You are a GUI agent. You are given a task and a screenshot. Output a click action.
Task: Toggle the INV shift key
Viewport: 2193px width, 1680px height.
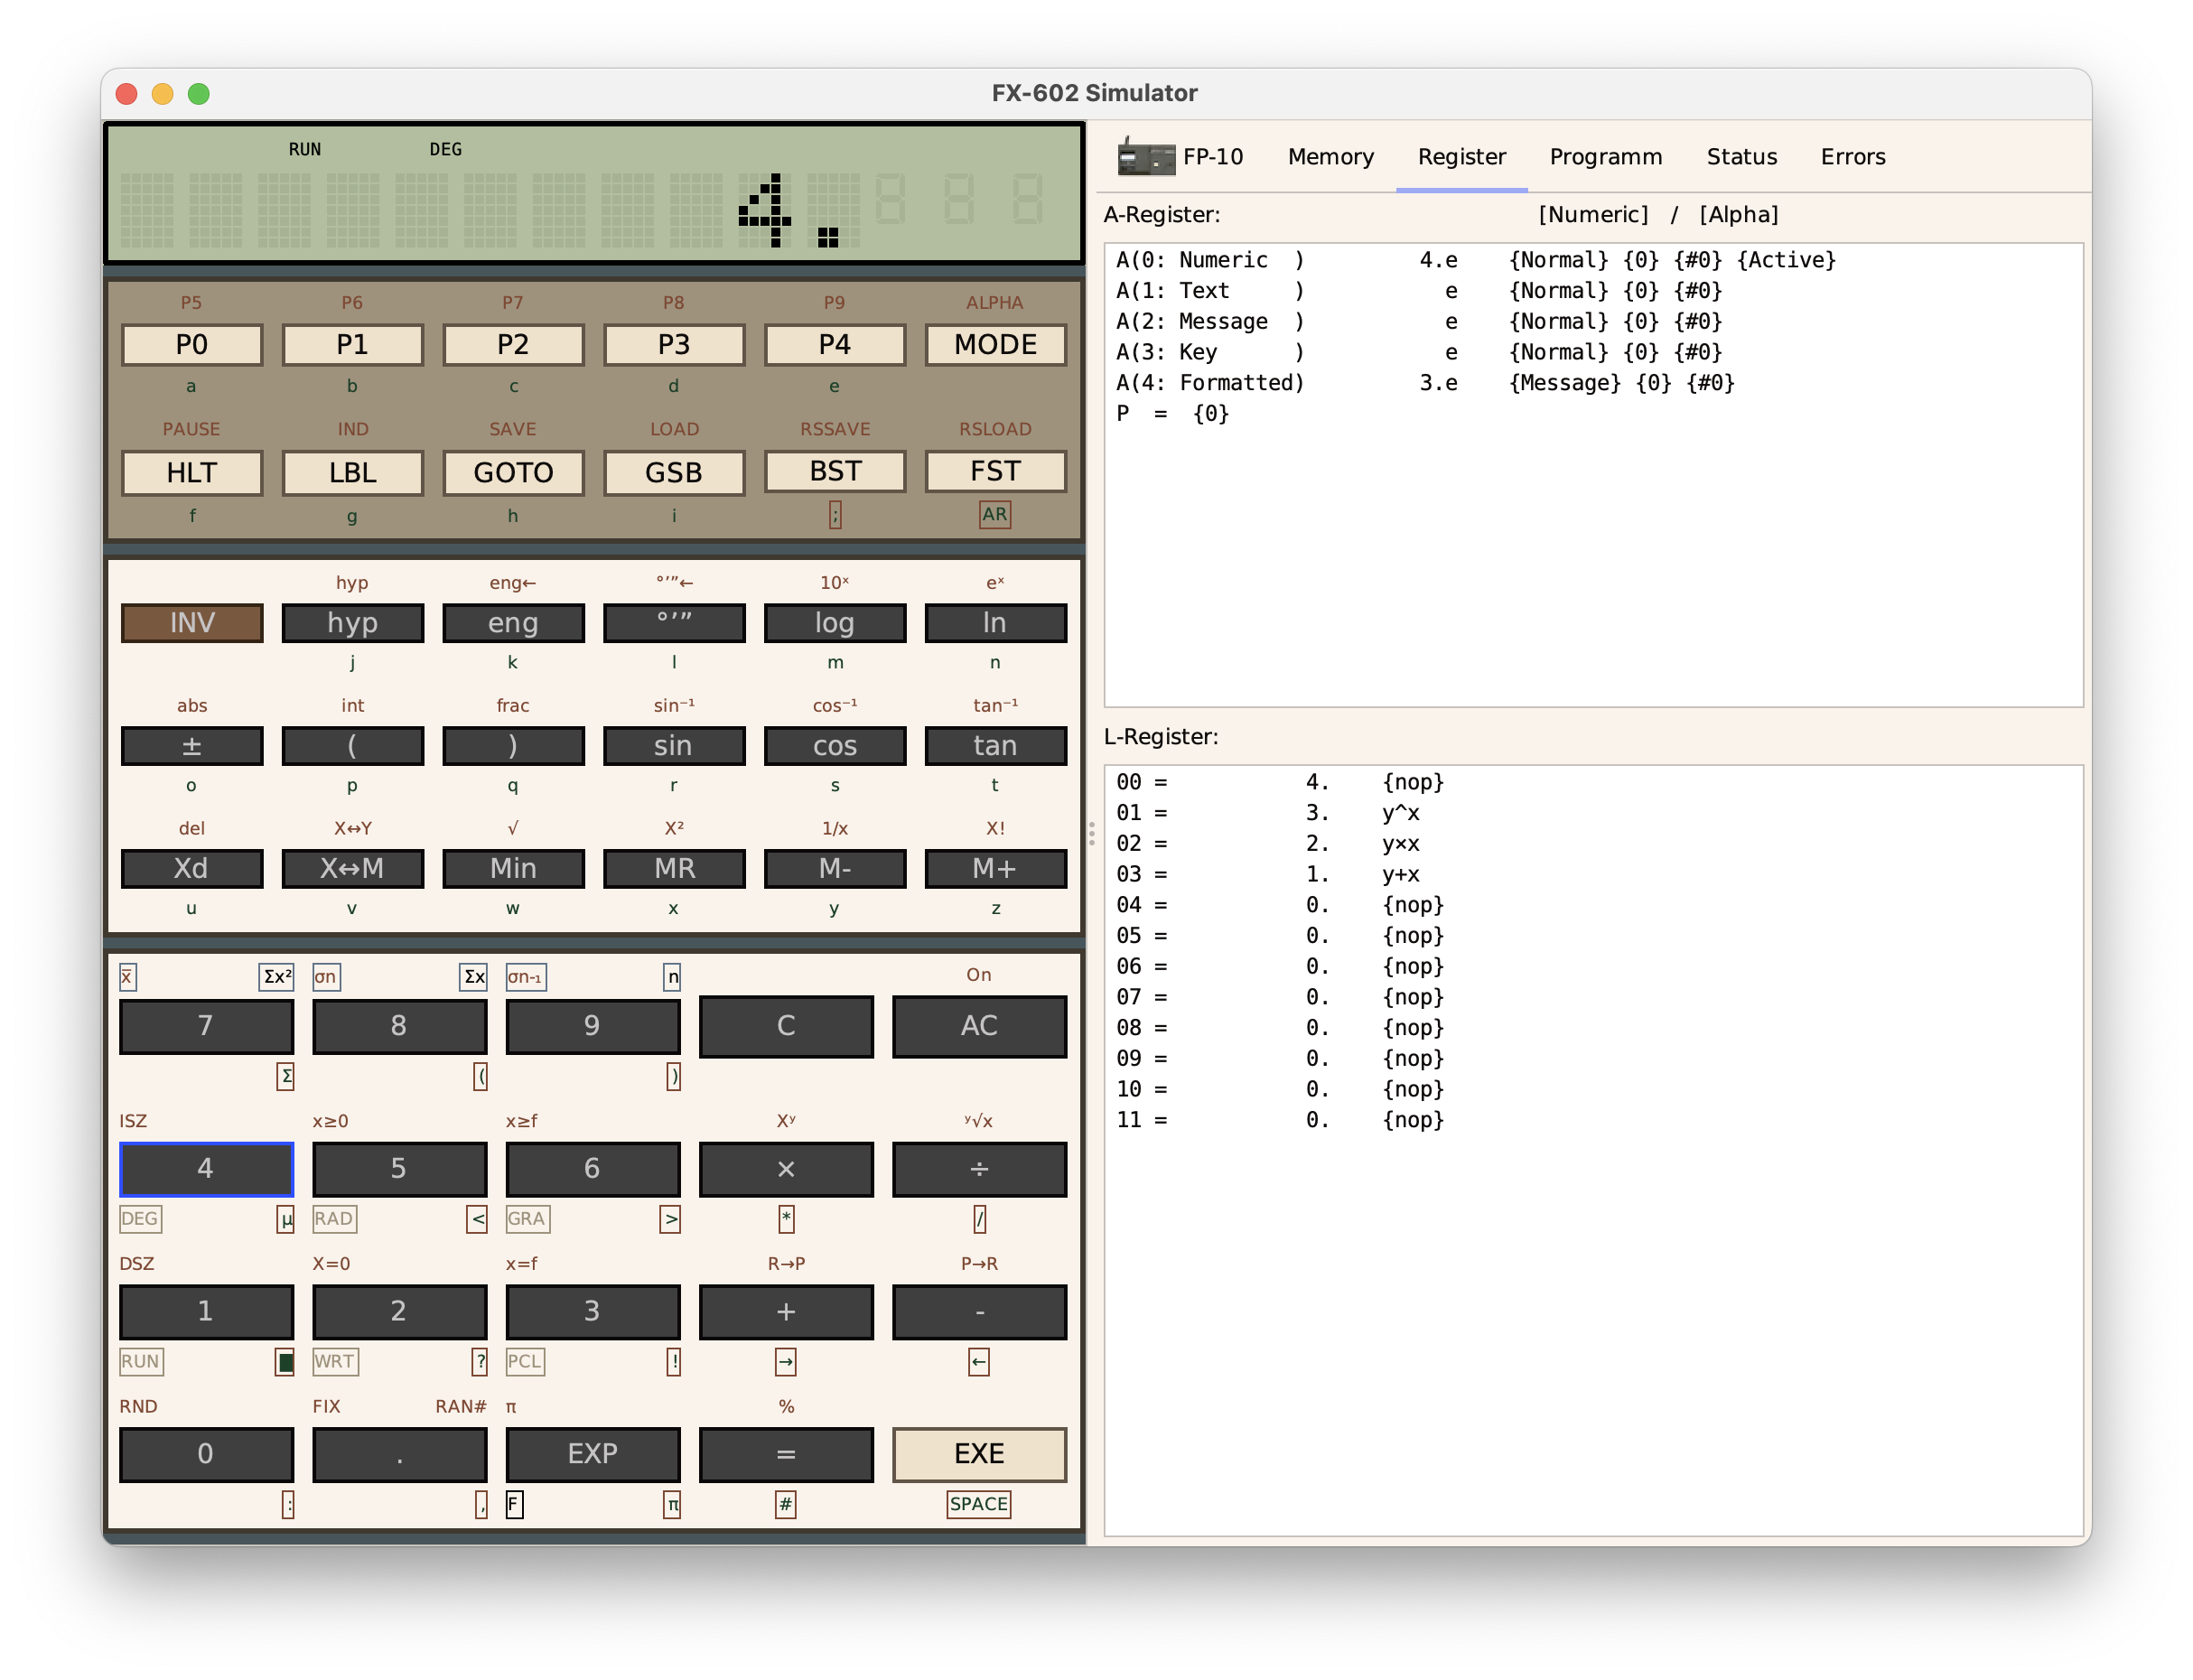click(192, 623)
